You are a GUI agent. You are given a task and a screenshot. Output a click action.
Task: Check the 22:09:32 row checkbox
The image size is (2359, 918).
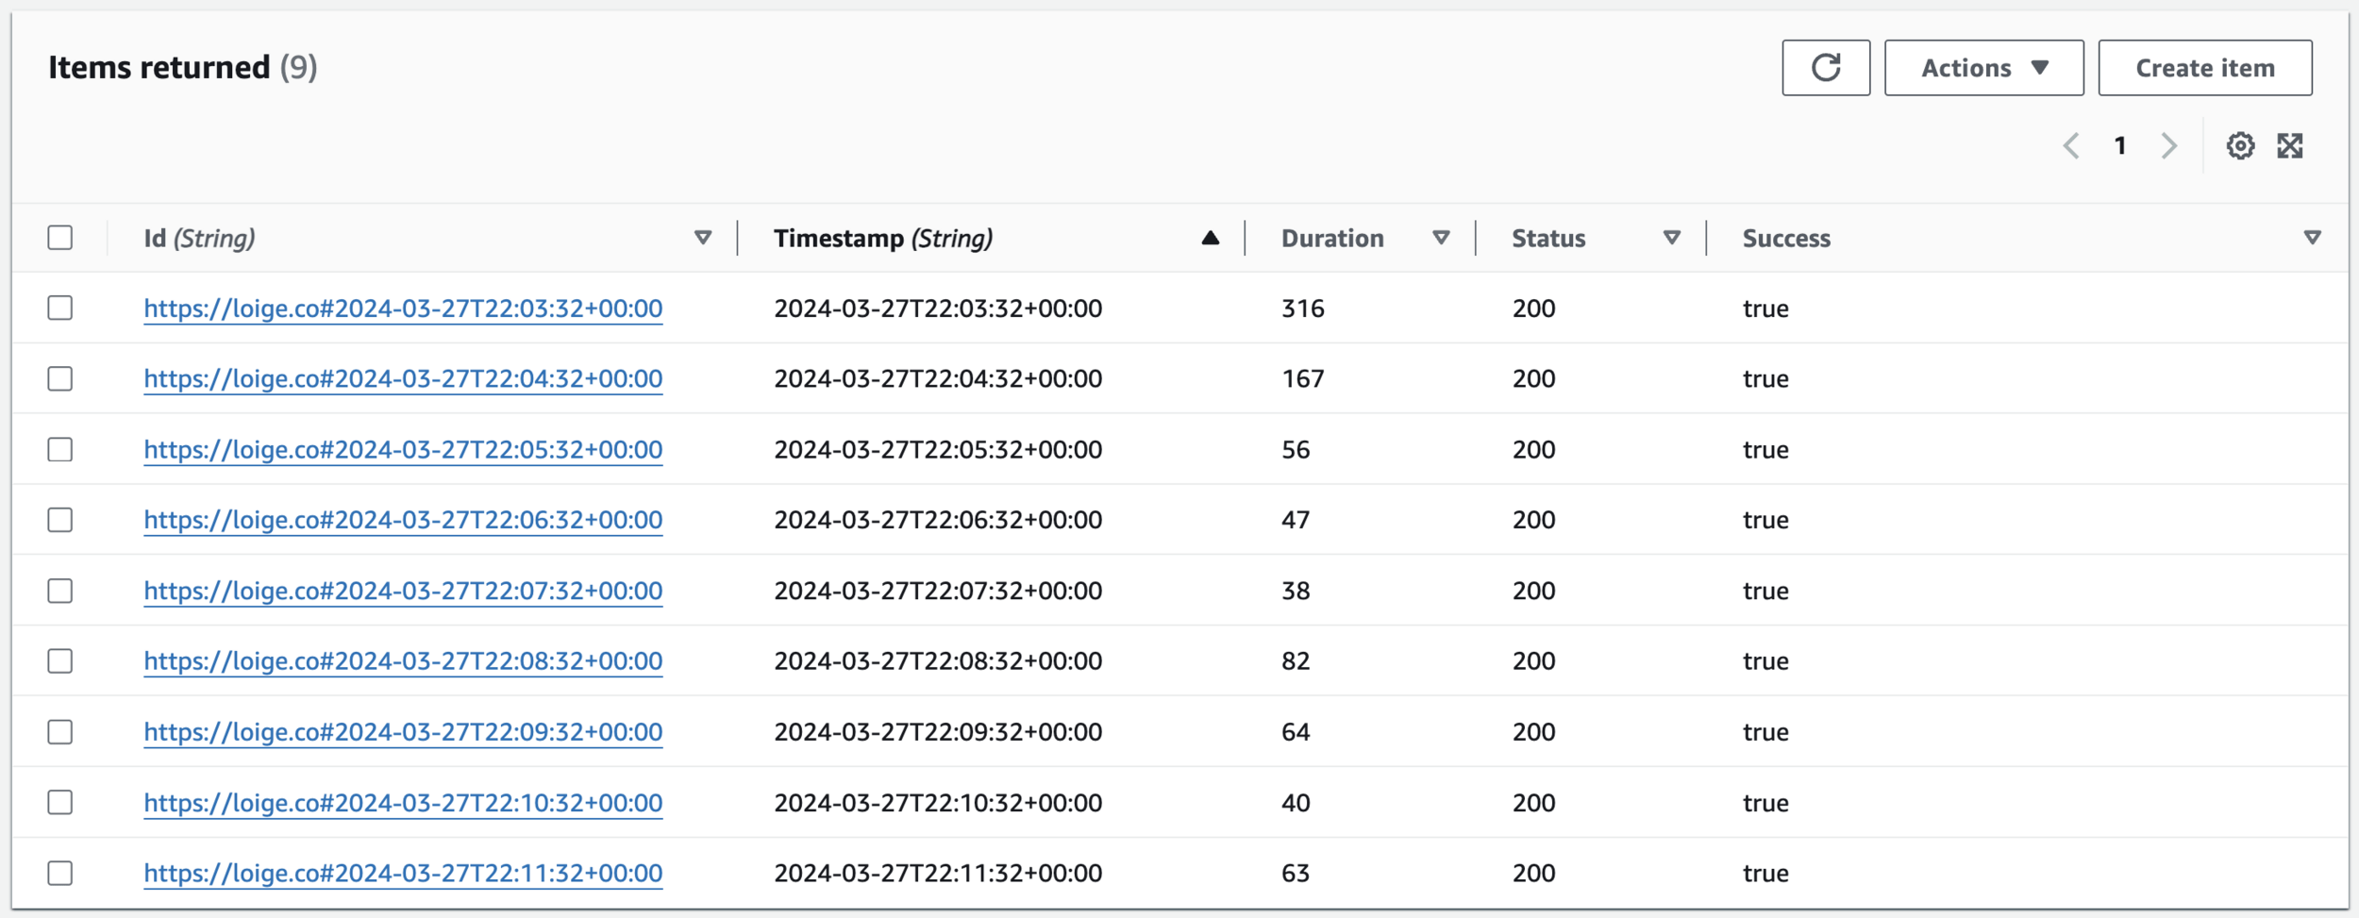tap(60, 732)
